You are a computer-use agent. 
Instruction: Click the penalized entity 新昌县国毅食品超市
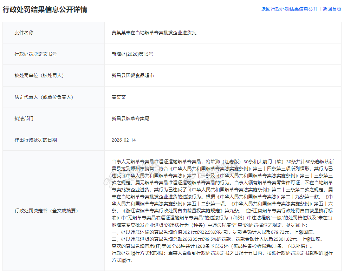(x=133, y=75)
